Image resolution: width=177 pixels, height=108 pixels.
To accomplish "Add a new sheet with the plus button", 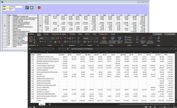I will [50, 104].
